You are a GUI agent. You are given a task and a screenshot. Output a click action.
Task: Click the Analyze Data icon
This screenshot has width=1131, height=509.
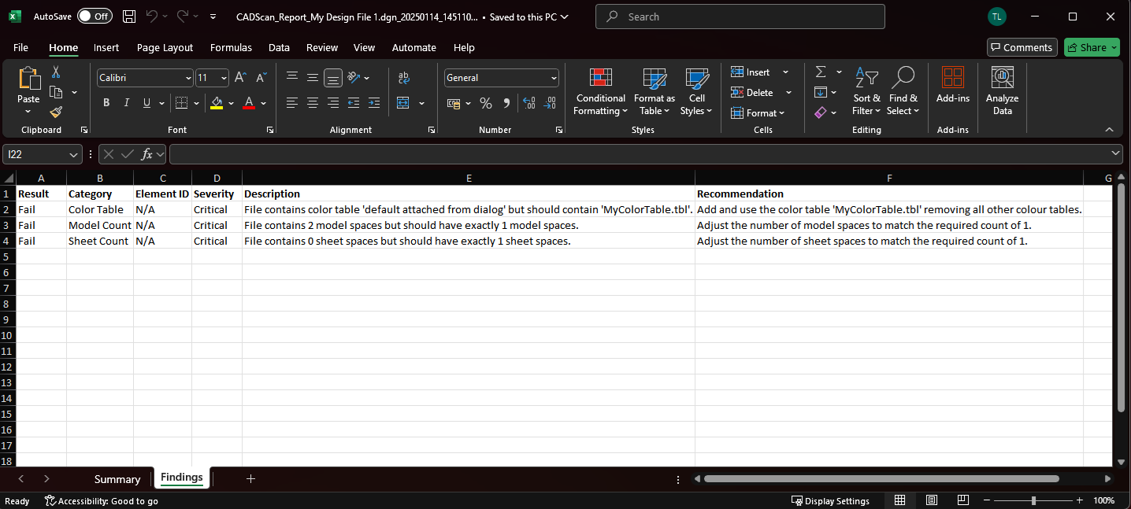pos(1002,92)
